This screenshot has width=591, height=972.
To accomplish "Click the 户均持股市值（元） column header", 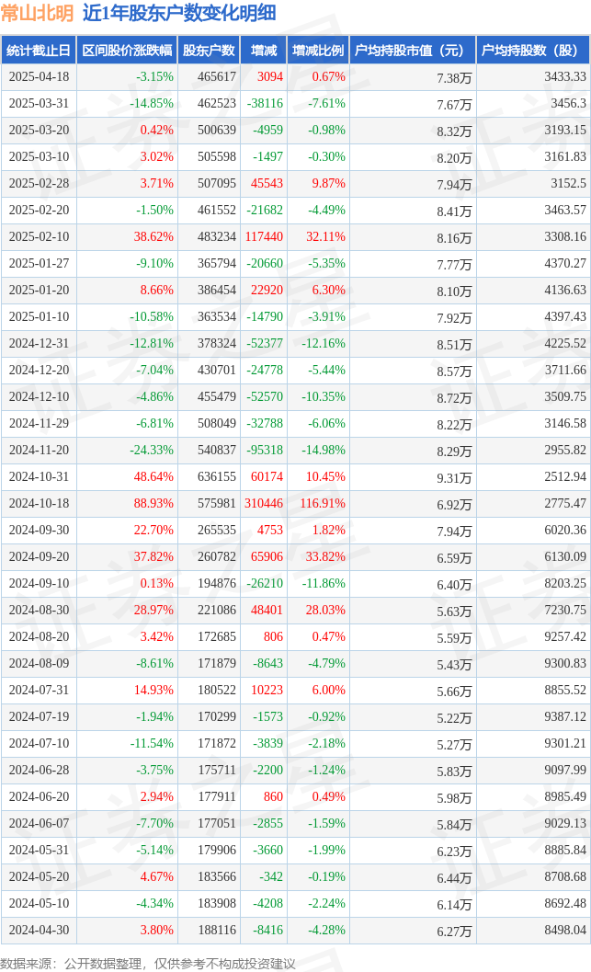I will click(413, 51).
